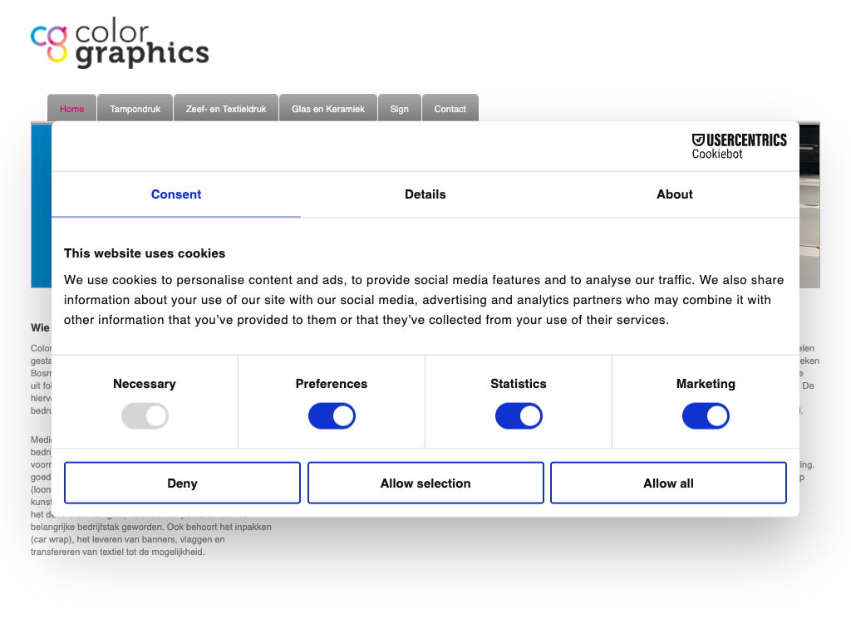
Task: Open the Tampondruk navigation tab
Action: pyautogui.click(x=135, y=108)
